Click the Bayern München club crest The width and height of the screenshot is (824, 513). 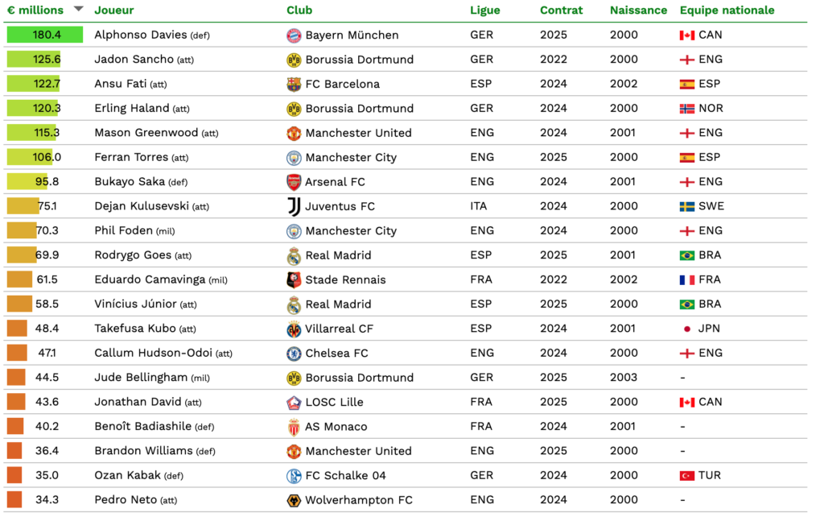point(294,35)
